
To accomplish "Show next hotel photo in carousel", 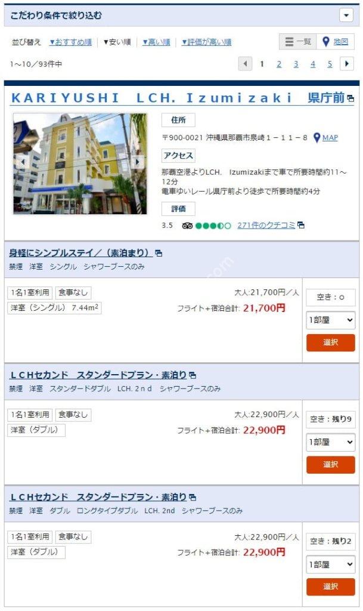I will 137,162.
